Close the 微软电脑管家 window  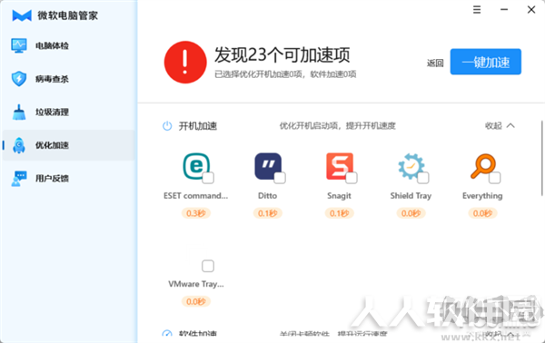531,10
